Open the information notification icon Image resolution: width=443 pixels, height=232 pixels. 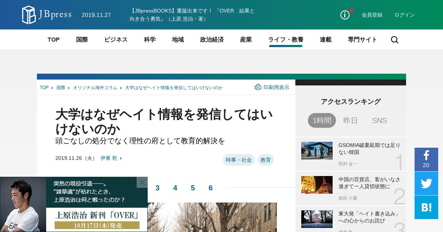pos(345,15)
